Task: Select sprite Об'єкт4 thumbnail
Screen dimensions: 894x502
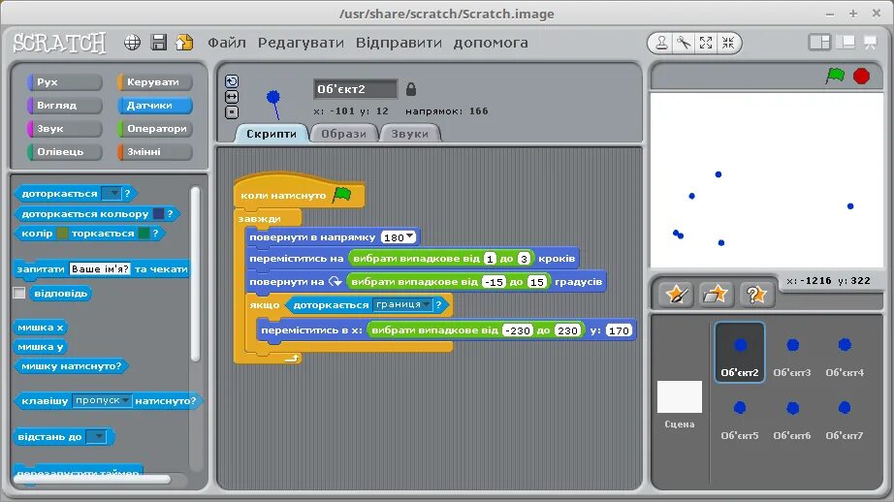Action: [x=845, y=354]
